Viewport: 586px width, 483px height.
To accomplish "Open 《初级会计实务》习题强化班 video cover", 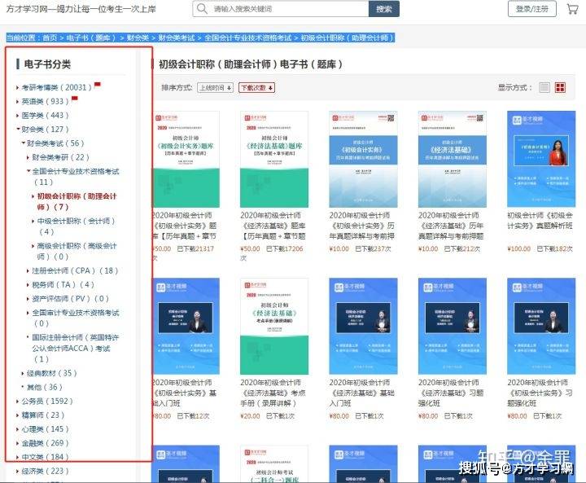I will tap(541, 327).
